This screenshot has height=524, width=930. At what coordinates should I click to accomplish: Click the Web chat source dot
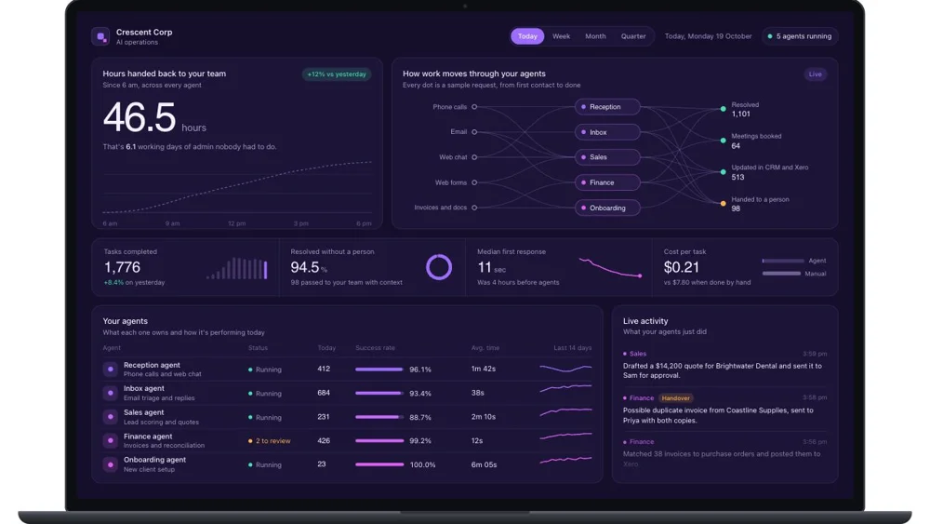(474, 157)
